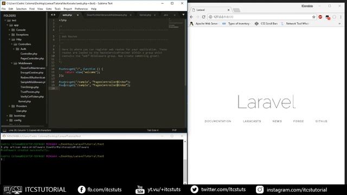Open the CSS Scroll Bars bookmark

coord(266,23)
